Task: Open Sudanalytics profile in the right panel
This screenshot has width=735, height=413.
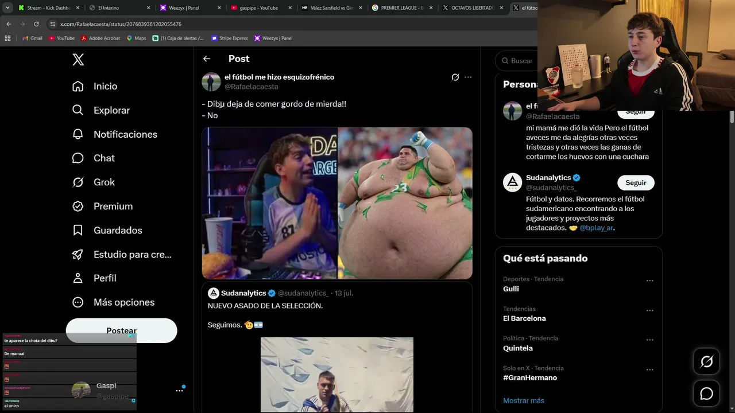Action: [548, 178]
